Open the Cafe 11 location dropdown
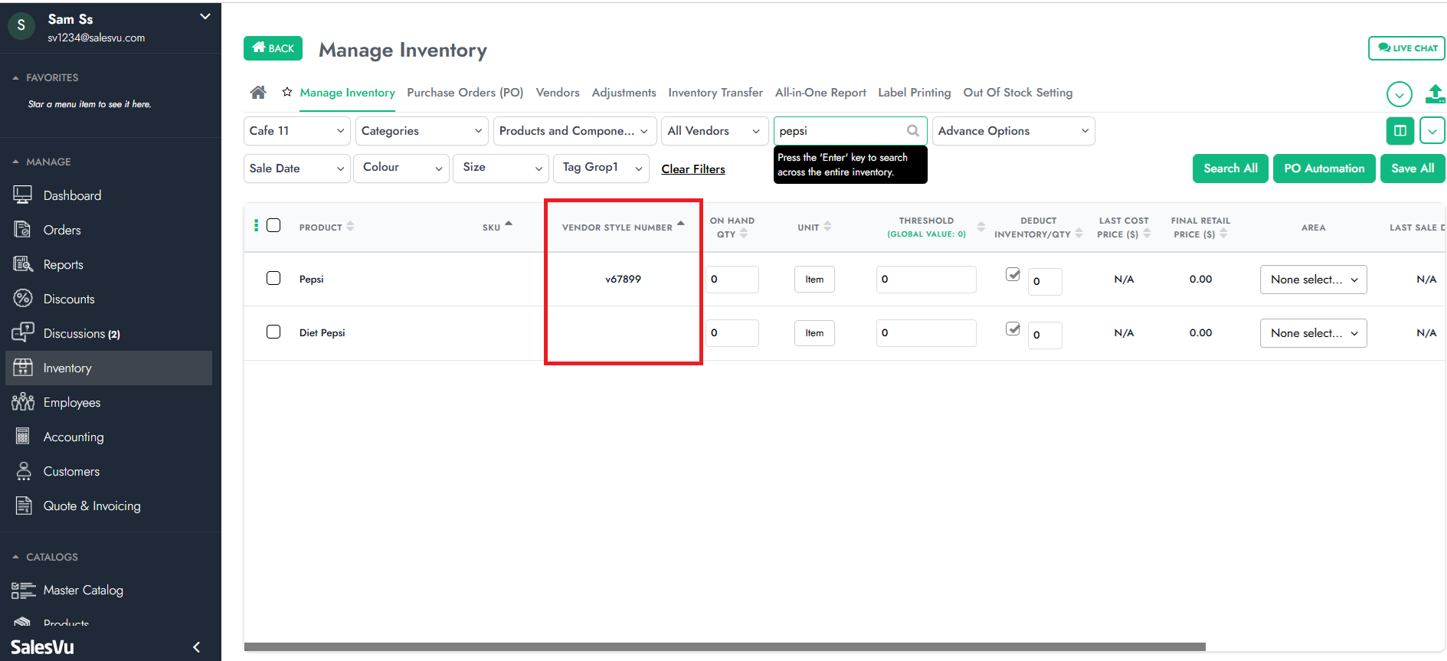This screenshot has height=661, width=1447. click(x=296, y=131)
